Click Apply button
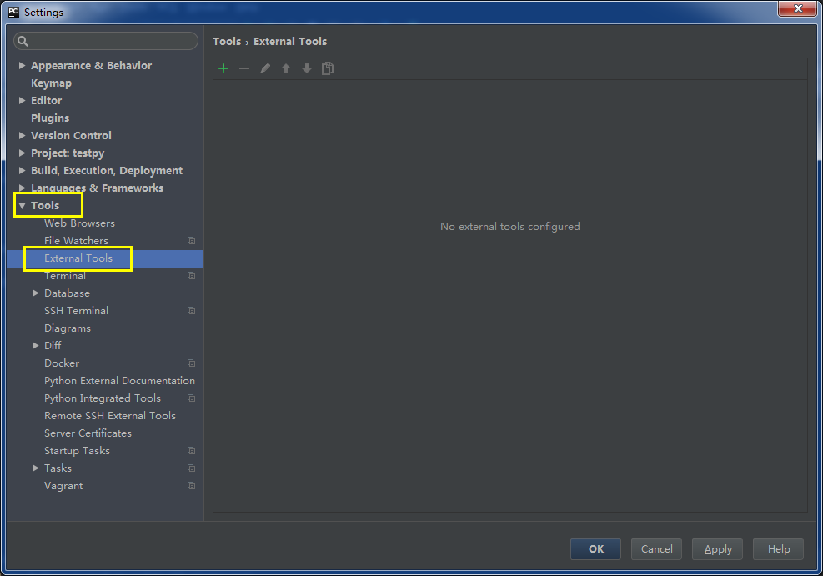The height and width of the screenshot is (576, 823). pyautogui.click(x=717, y=549)
